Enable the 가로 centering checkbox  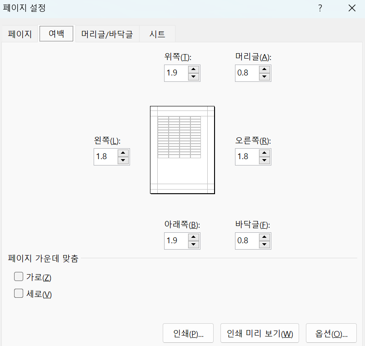click(18, 276)
